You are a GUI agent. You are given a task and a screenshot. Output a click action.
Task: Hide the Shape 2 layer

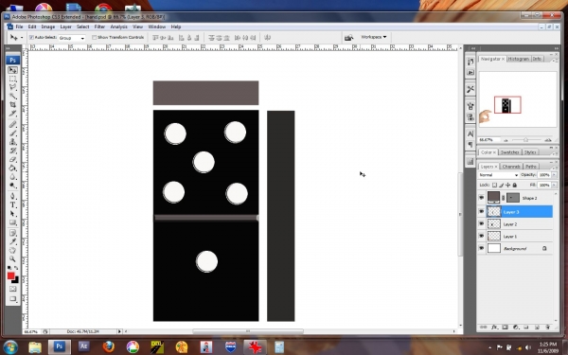click(481, 198)
